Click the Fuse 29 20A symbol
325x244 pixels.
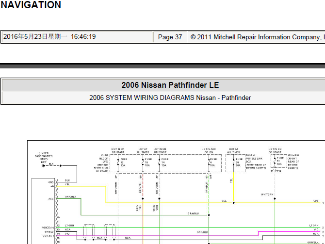(x=233, y=162)
